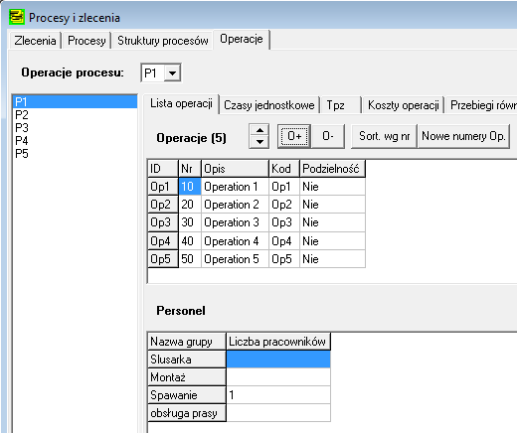
Task: Switch to the Procesy tab
Action: click(x=86, y=41)
